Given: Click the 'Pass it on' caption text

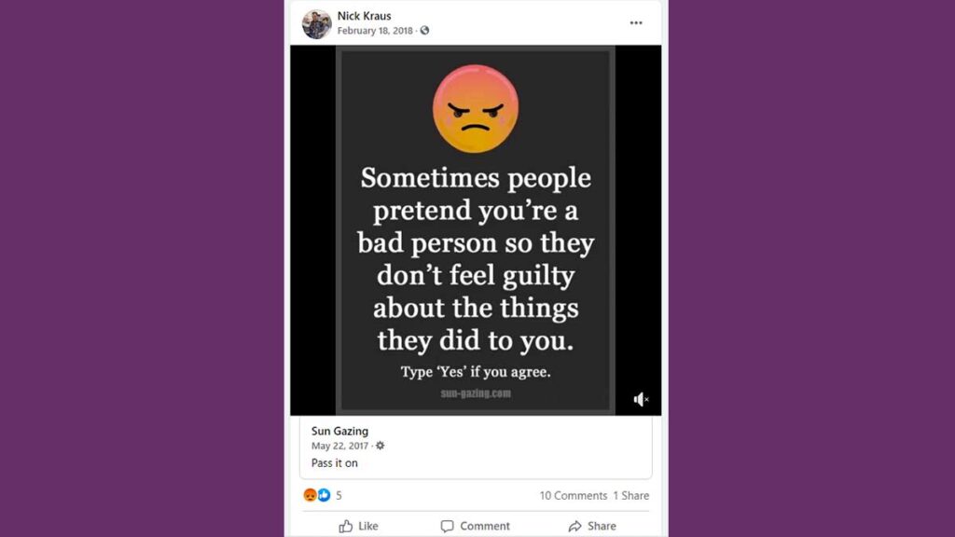Looking at the screenshot, I should coord(335,462).
